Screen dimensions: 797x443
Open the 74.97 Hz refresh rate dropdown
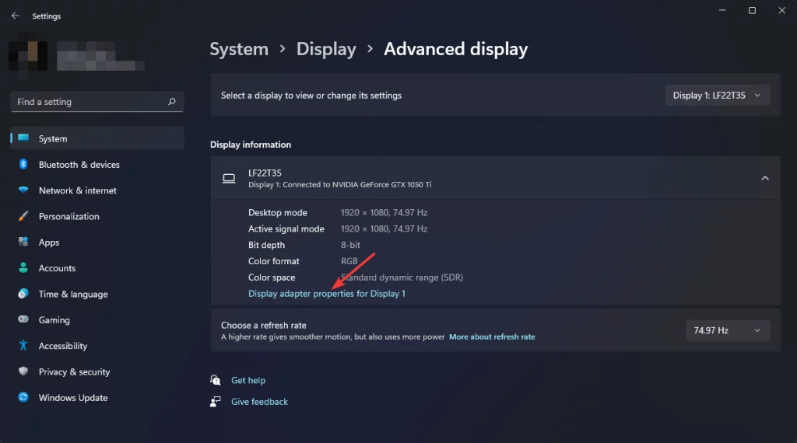point(728,330)
